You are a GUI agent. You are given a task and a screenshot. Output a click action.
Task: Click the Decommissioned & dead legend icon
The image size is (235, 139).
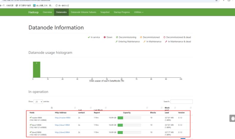click(164, 37)
